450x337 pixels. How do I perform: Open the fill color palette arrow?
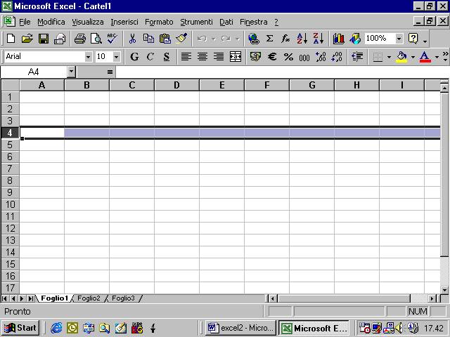(413, 57)
